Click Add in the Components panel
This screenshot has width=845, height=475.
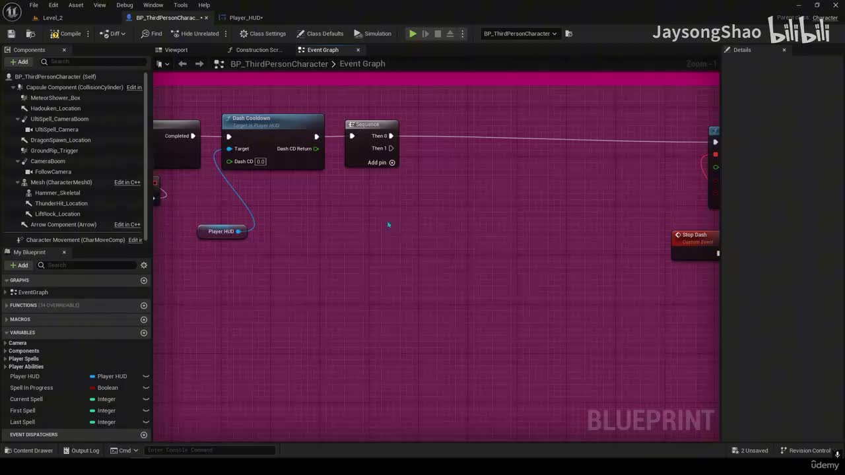(x=19, y=62)
